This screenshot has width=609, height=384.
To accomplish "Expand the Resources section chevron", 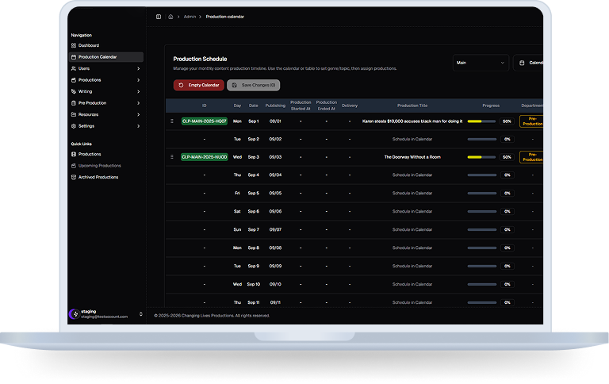I will click(138, 114).
